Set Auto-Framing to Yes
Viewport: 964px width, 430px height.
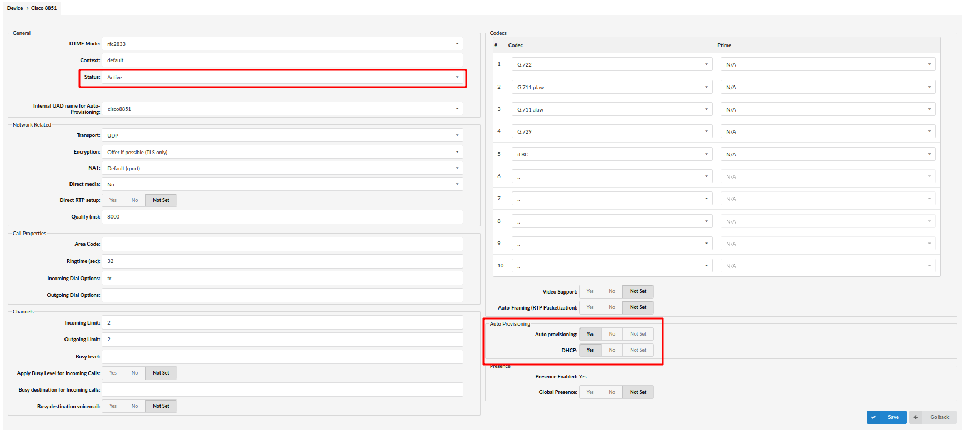click(x=590, y=307)
